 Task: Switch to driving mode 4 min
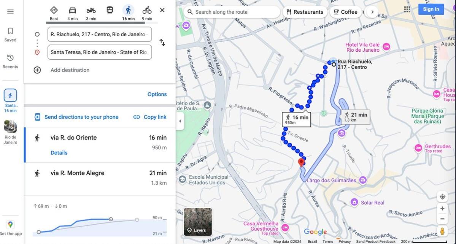click(72, 13)
